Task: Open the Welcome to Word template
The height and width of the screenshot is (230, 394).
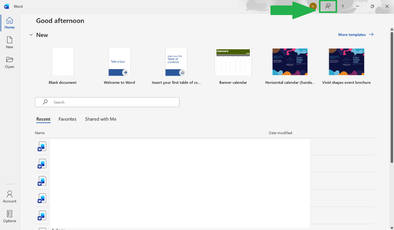Action: 119,66
